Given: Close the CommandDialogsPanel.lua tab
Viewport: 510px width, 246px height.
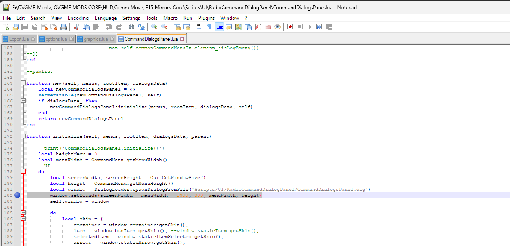Looking at the screenshot, I should tap(182, 39).
